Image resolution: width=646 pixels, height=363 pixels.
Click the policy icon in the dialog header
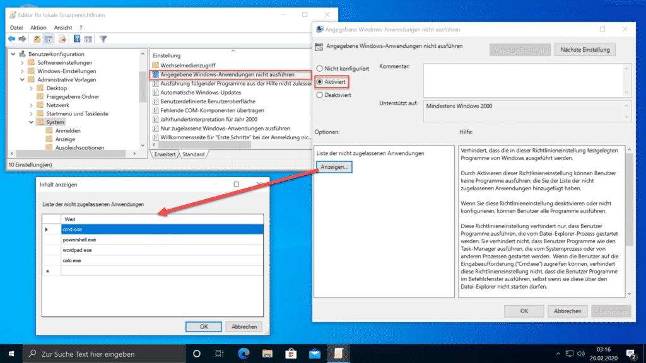(x=319, y=47)
